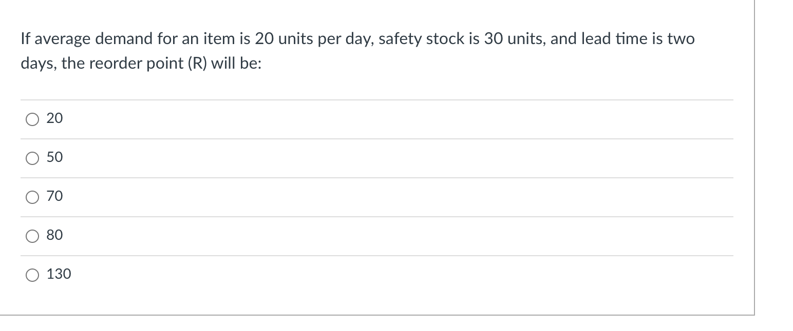Select the radio button for 70
Image resolution: width=793 pixels, height=331 pixels.
click(x=32, y=197)
